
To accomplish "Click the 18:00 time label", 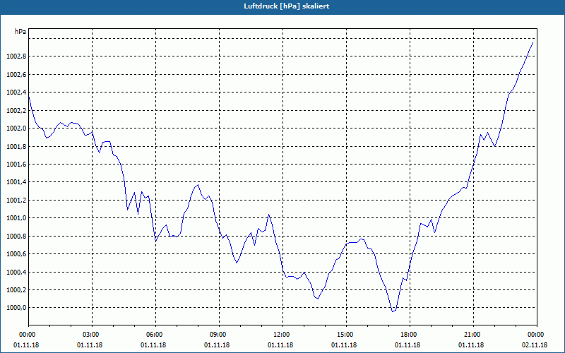I will point(410,335).
